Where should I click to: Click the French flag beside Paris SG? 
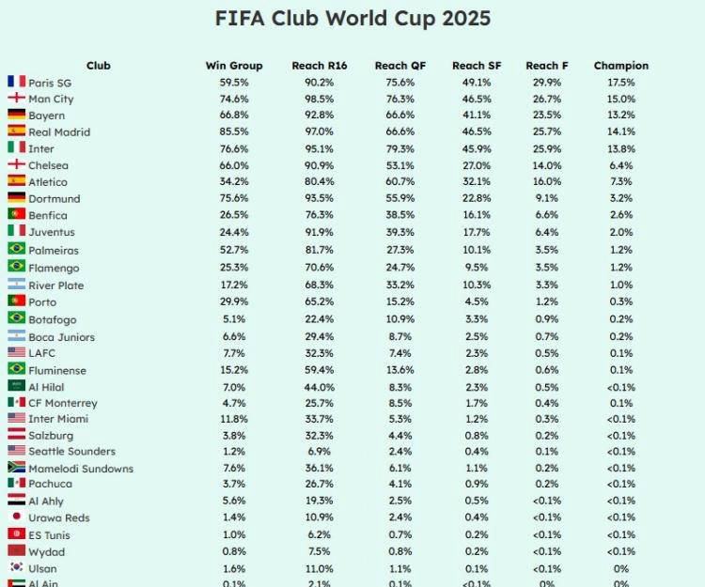click(16, 82)
